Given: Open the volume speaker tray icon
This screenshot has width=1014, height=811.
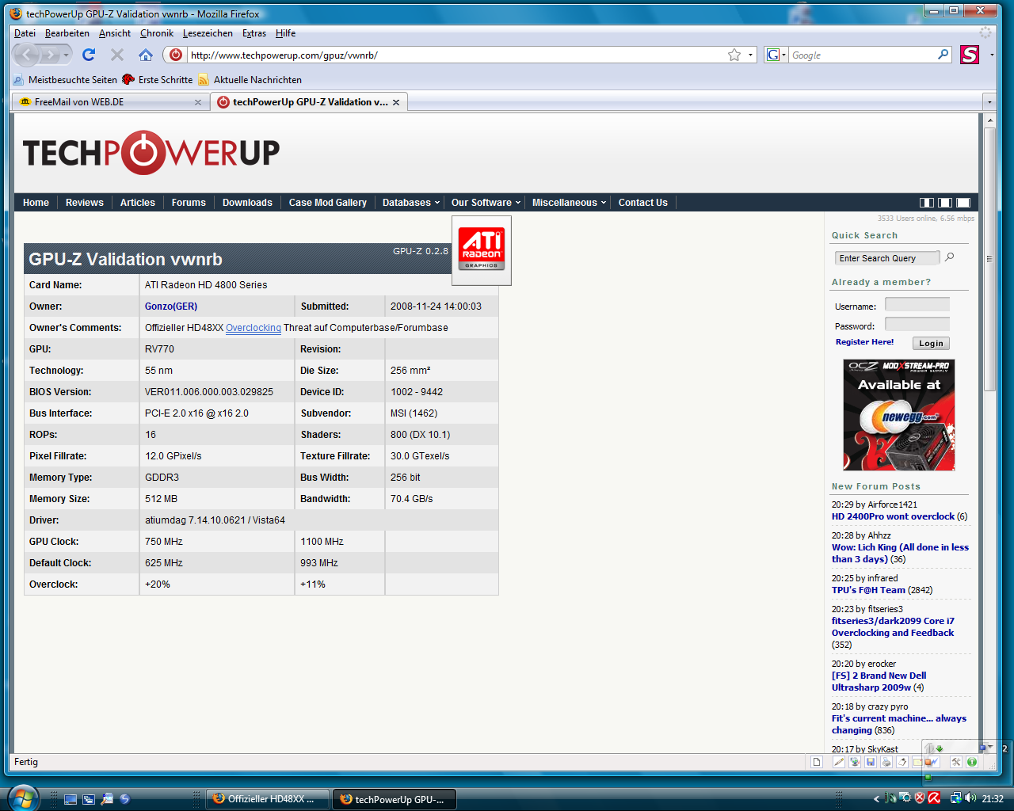Looking at the screenshot, I should pos(970,798).
